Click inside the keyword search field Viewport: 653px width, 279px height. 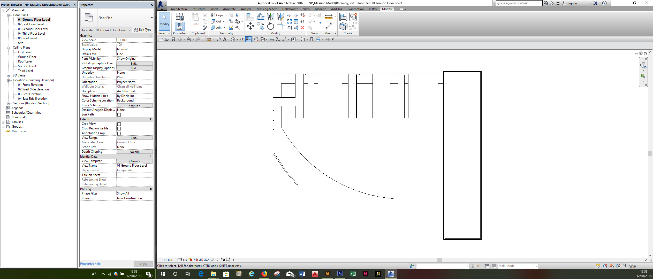[517, 3]
